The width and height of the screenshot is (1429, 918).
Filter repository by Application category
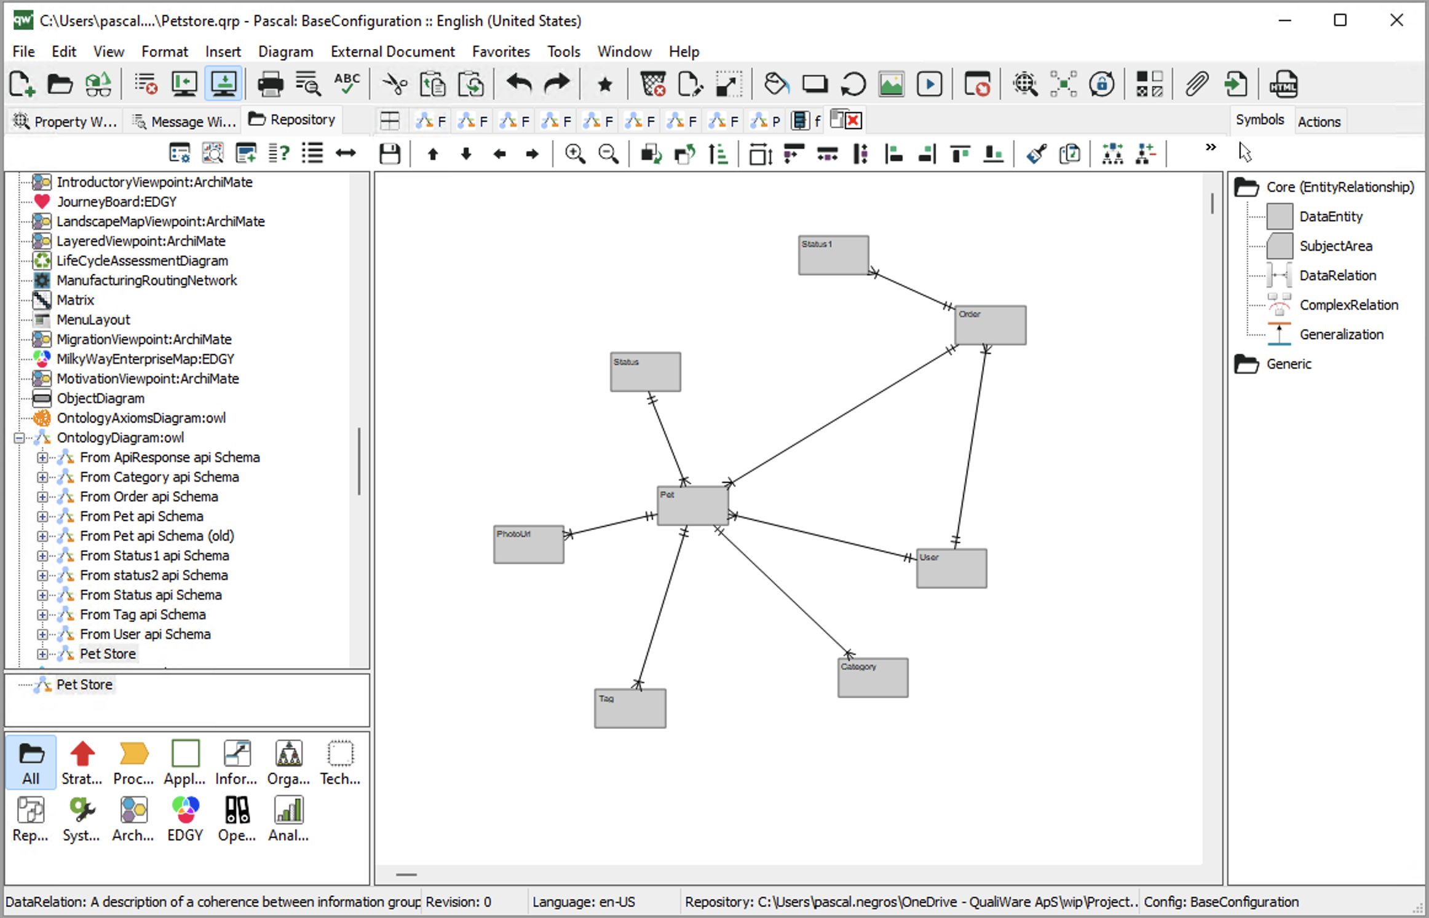185,762
